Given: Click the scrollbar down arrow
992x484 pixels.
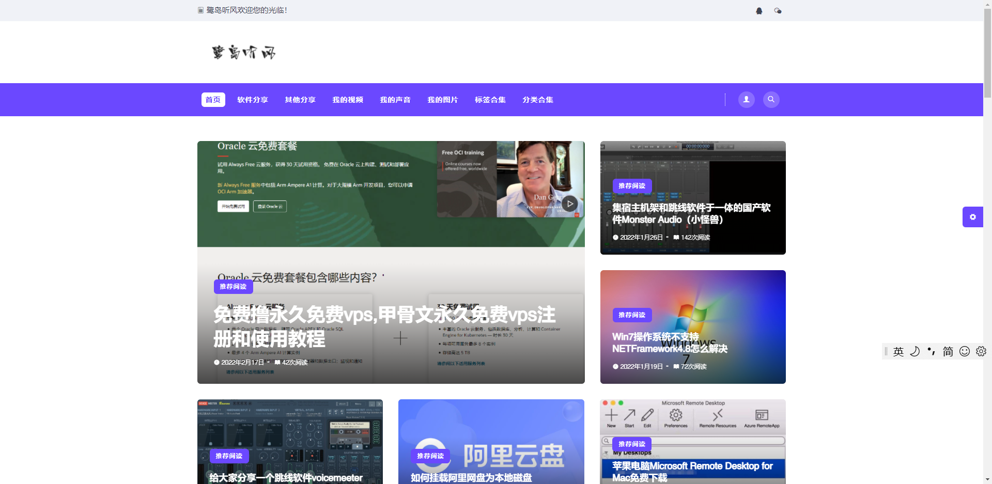Looking at the screenshot, I should 987,479.
